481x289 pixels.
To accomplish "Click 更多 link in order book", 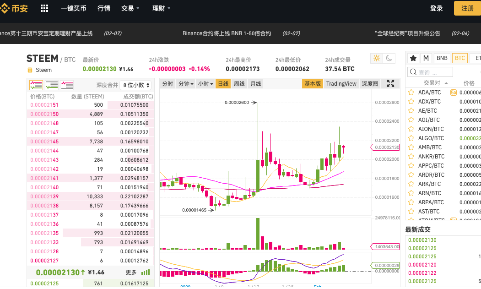I will (x=131, y=273).
